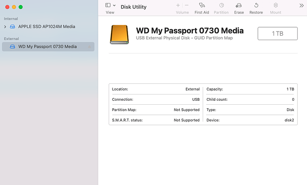Click the WD My Passport sidebar drive icon

[12, 47]
